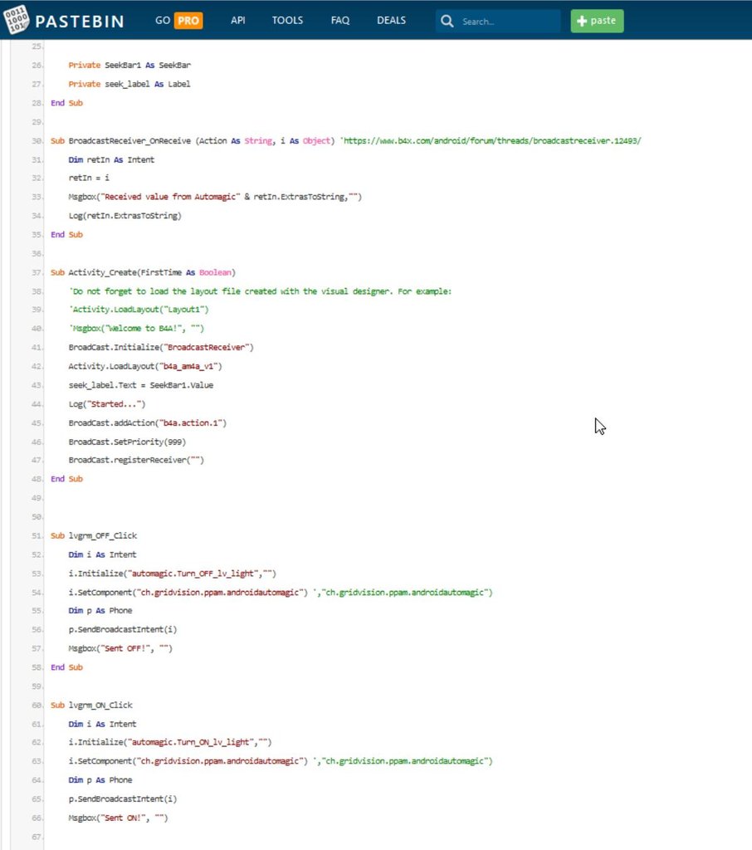Open the TOOLS menu
Image resolution: width=752 pixels, height=850 pixels.
pos(287,20)
